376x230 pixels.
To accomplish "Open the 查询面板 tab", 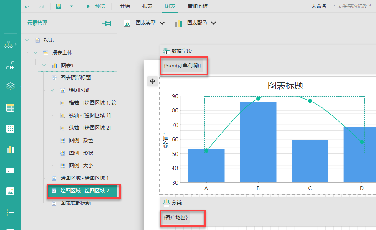I will point(197,6).
